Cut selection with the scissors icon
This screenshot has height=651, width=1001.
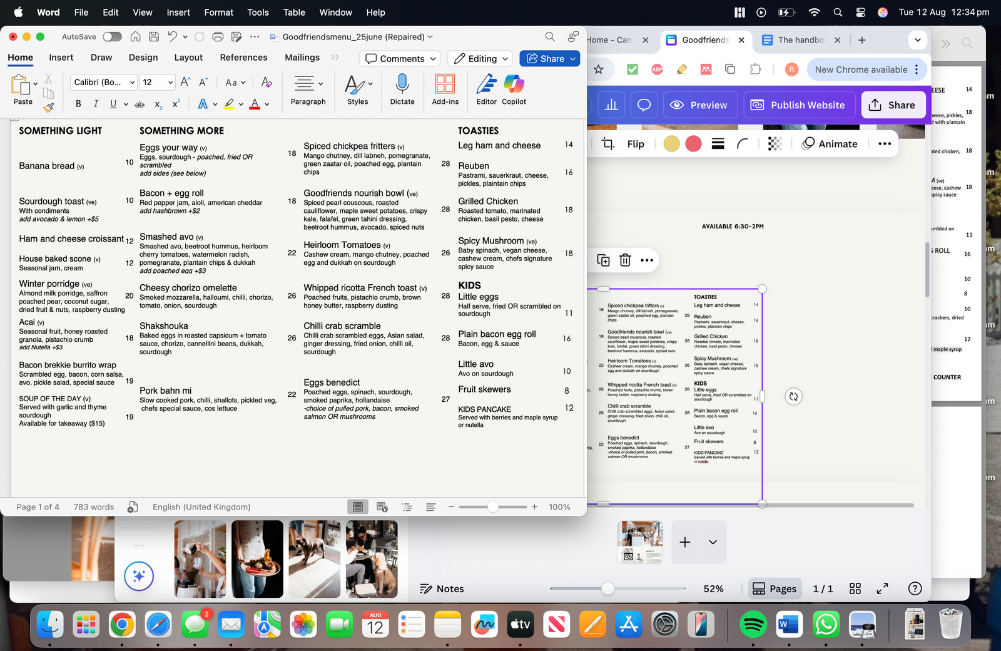pos(48,79)
